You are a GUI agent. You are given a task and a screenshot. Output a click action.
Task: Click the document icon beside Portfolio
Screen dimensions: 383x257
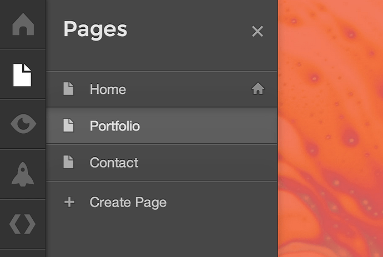point(68,125)
